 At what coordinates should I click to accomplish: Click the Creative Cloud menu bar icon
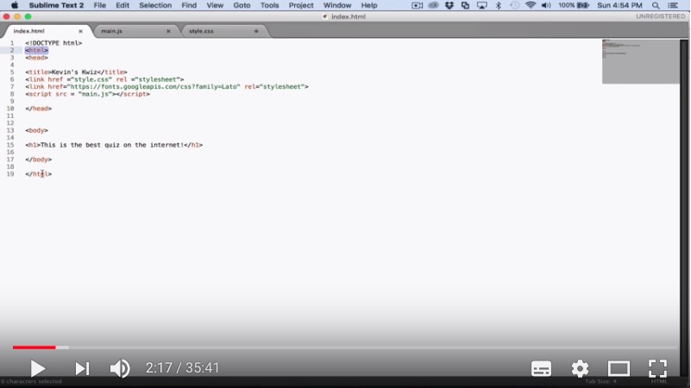(x=433, y=5)
